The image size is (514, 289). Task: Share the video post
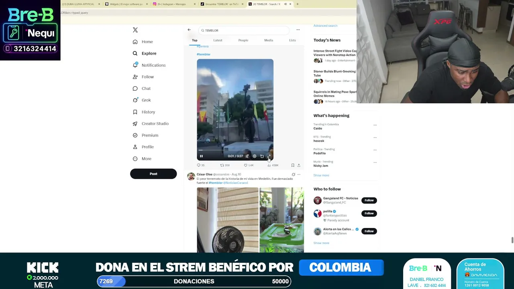click(299, 165)
